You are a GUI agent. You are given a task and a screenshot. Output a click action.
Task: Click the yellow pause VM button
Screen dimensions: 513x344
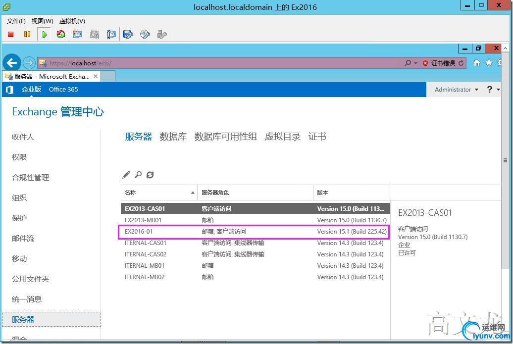coord(27,34)
